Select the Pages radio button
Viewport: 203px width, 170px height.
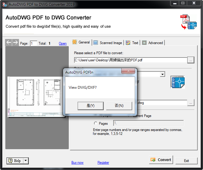[95, 123]
